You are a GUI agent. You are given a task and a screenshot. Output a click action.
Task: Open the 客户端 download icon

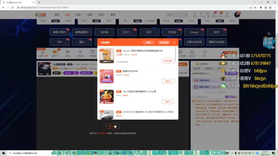(214, 14)
